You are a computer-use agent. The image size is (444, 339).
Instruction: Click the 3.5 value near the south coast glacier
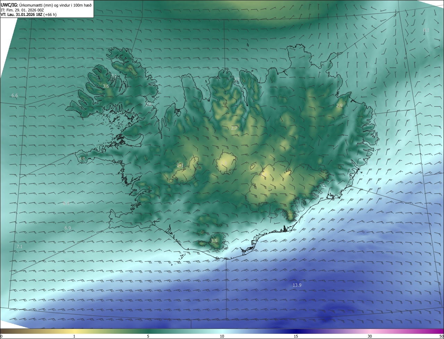click(x=214, y=241)
